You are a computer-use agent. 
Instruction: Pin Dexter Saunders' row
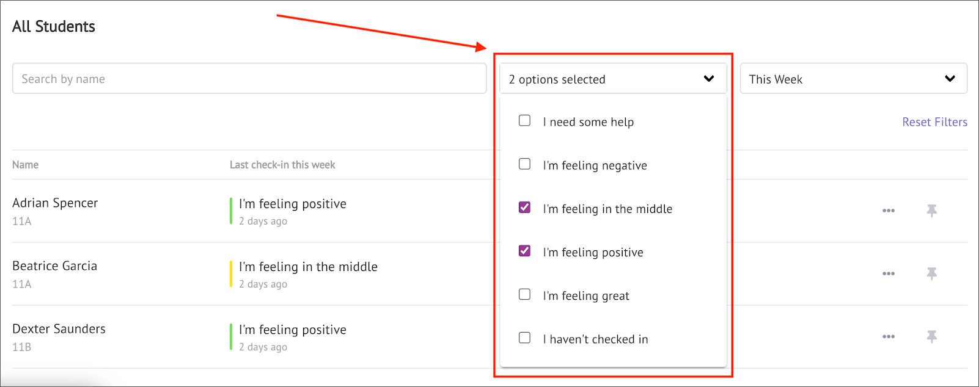tap(931, 336)
